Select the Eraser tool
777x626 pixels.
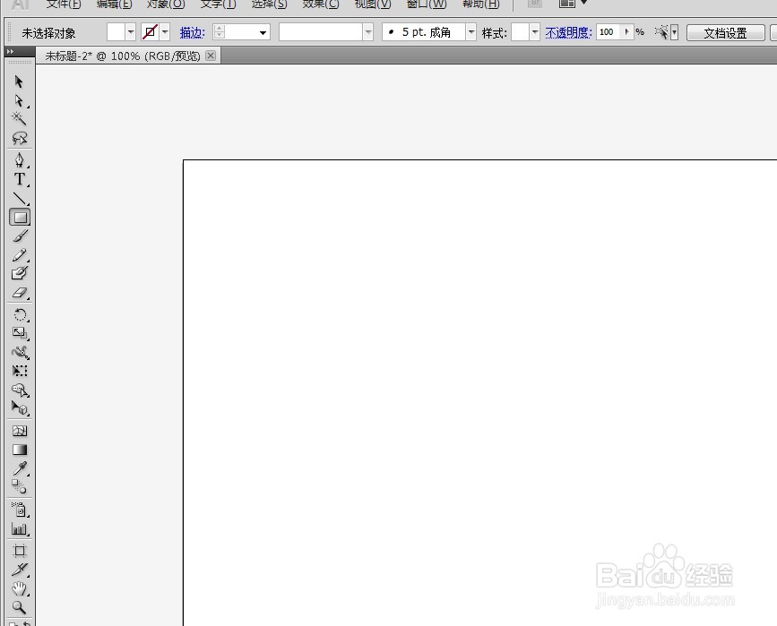click(20, 293)
